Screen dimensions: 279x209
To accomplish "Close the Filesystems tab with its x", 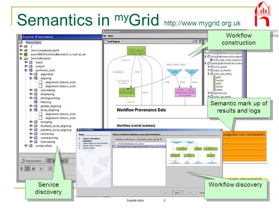I will pyautogui.click(x=43, y=161).
